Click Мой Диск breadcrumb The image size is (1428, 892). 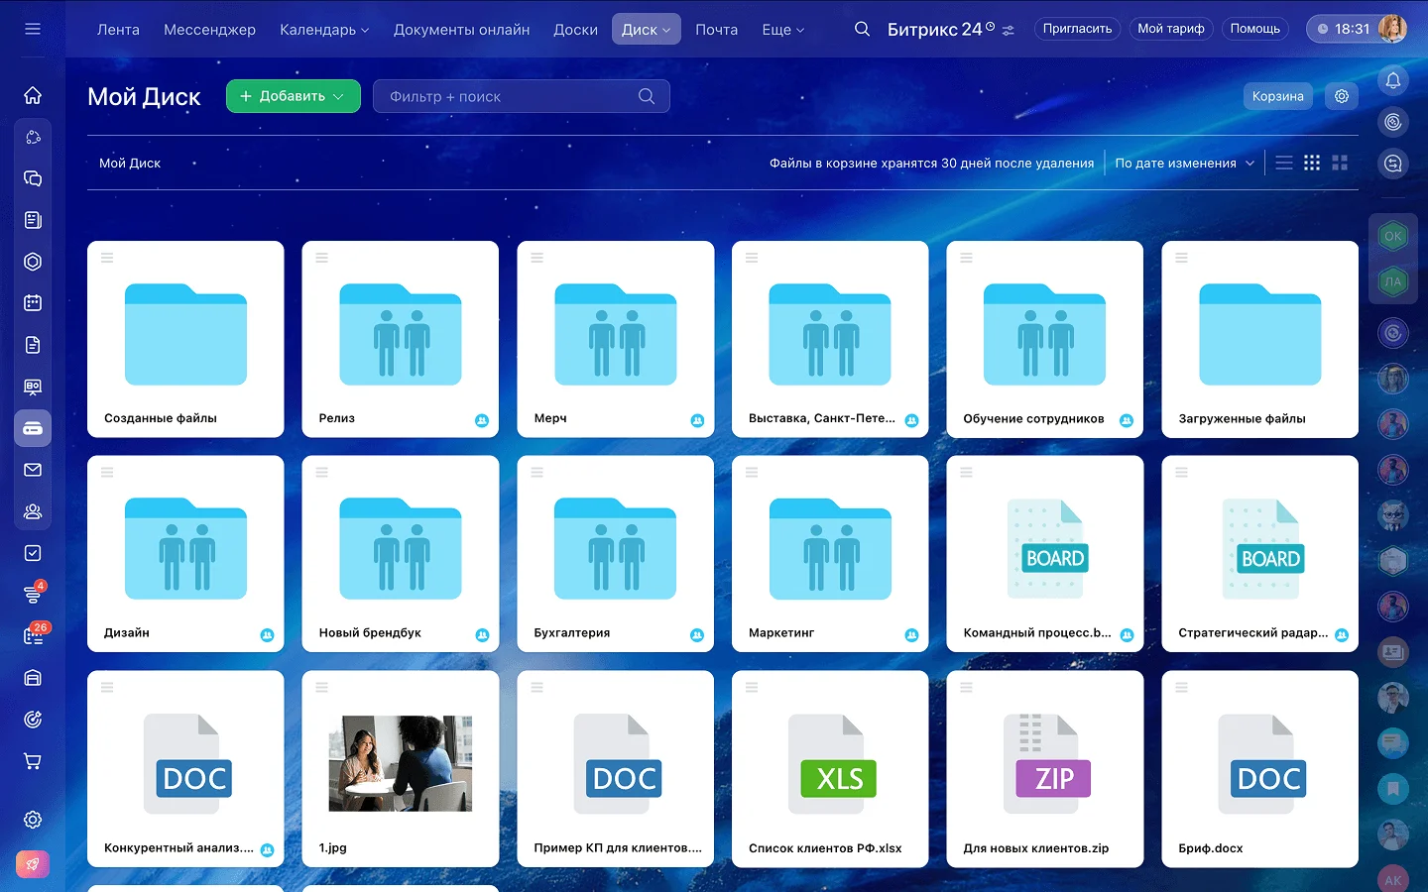point(130,163)
